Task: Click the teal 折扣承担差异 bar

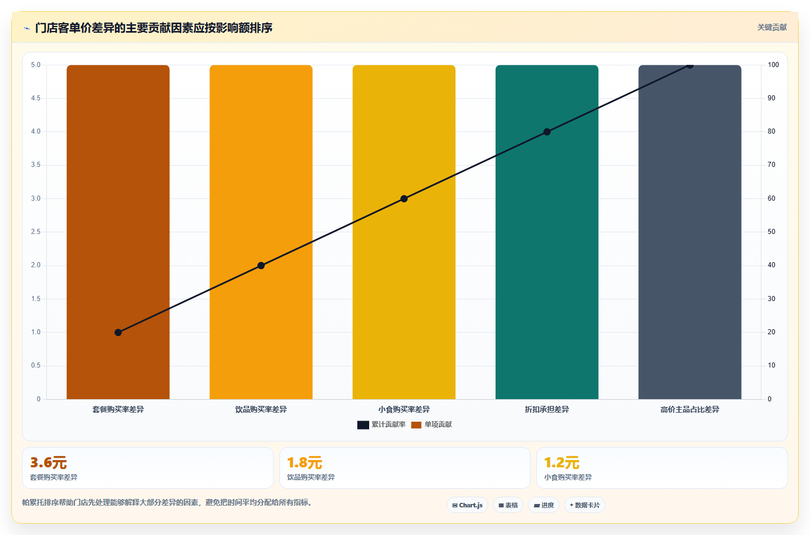Action: [x=547, y=232]
